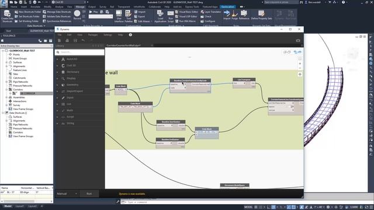Image resolution: width=374 pixels, height=210 pixels.
Task: Toggle Dynamo graph view navigation button
Action: point(297,52)
